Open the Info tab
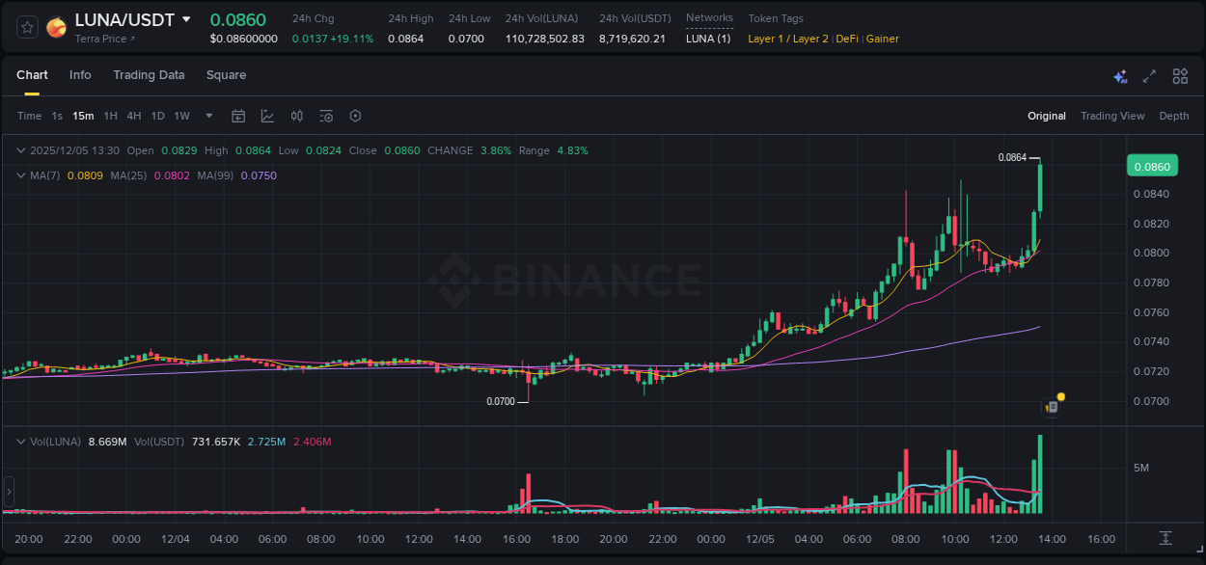The width and height of the screenshot is (1206, 565). click(80, 74)
